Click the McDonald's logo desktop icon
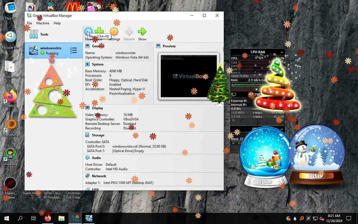 [73, 7]
